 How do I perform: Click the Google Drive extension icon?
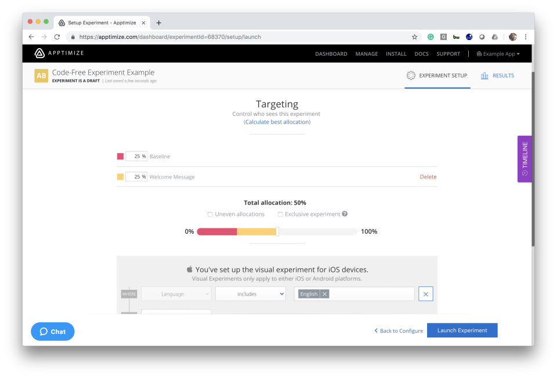495,37
